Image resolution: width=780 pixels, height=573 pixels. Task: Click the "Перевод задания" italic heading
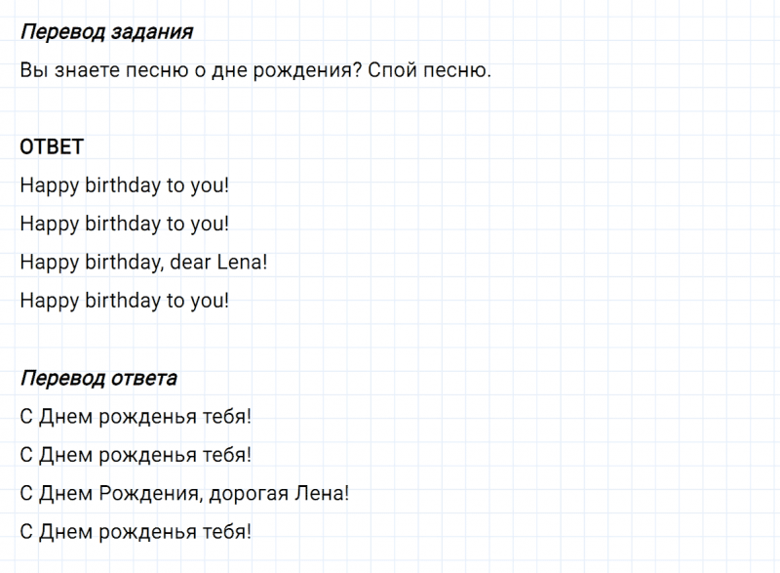pos(106,32)
